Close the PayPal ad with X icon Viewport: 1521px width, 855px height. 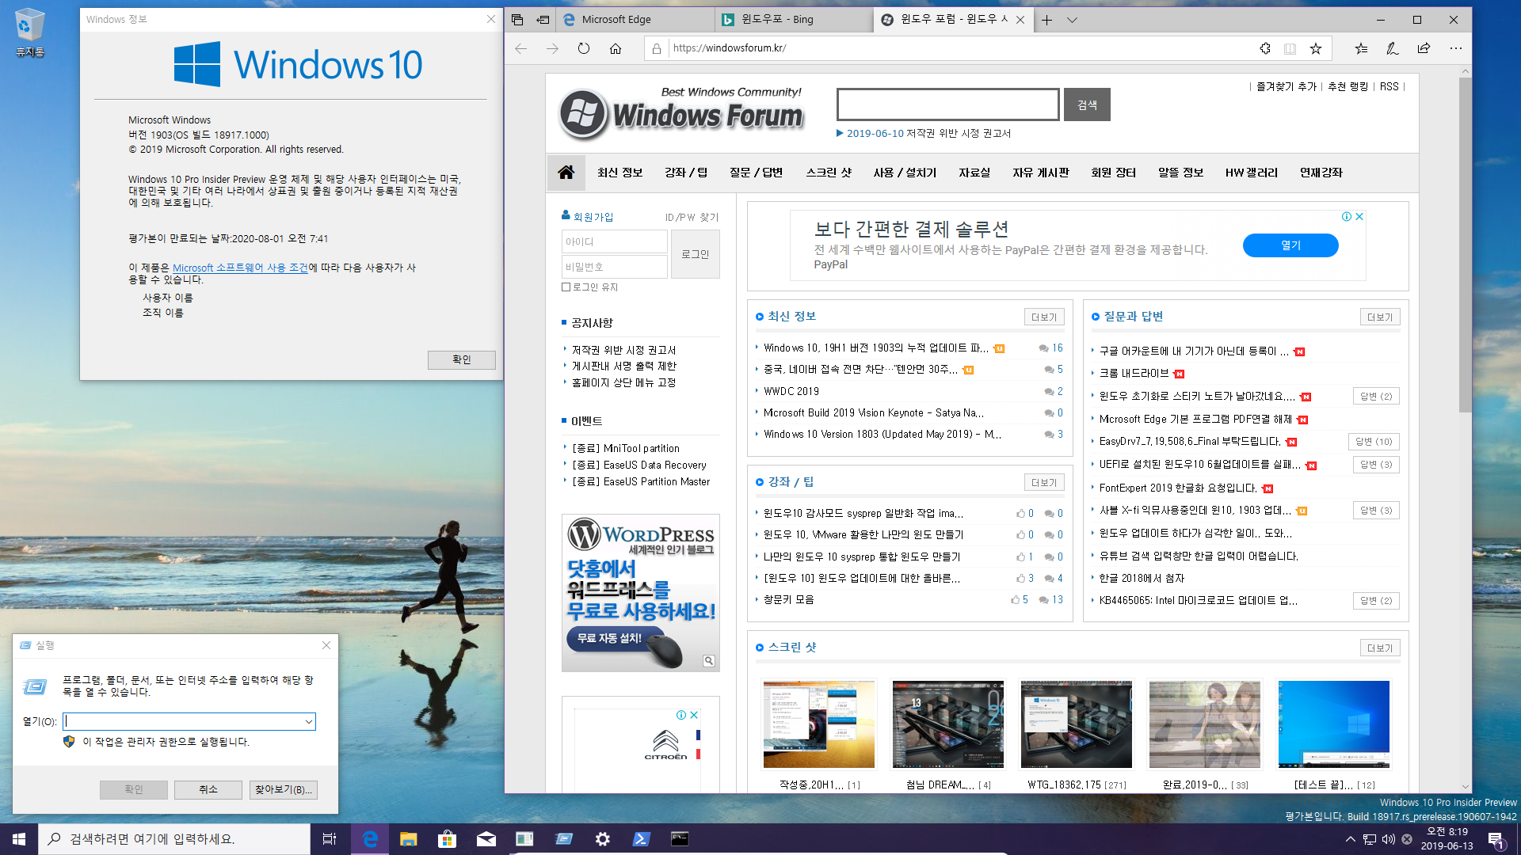[1359, 216]
